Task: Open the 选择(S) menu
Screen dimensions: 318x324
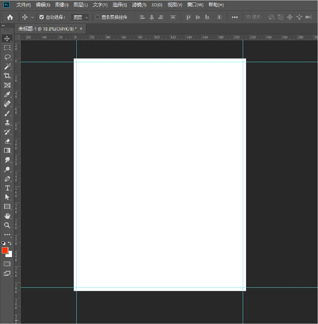Action: tap(120, 5)
